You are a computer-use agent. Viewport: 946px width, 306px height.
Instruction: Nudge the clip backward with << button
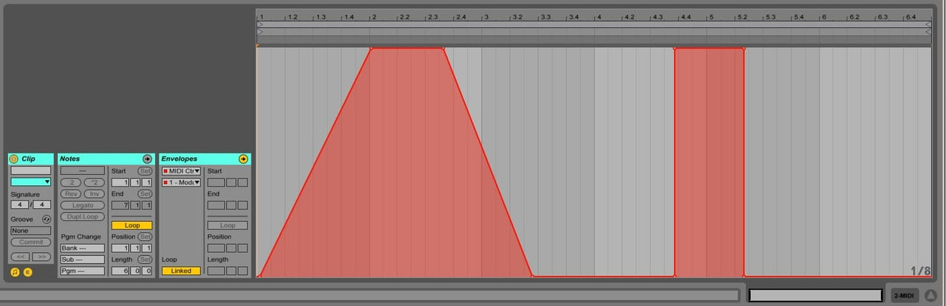[x=21, y=257]
